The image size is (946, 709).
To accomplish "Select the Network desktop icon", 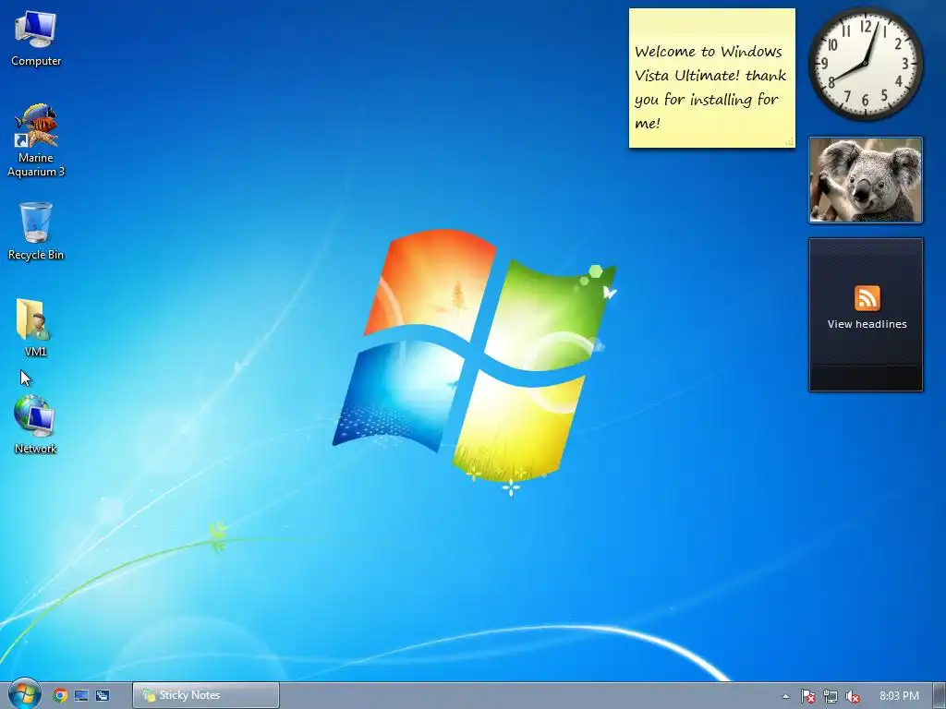I will point(35,425).
